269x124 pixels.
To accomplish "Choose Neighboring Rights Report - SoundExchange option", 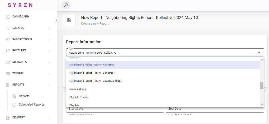I will point(95,81).
